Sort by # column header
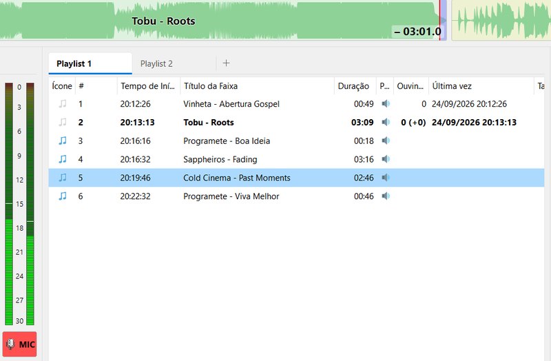This screenshot has width=551, height=361. tap(96, 86)
